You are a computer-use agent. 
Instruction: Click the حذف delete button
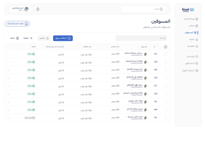[x=14, y=38]
